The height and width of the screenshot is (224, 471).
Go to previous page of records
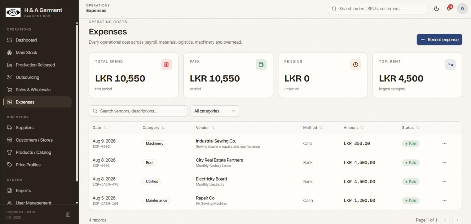pos(445,220)
